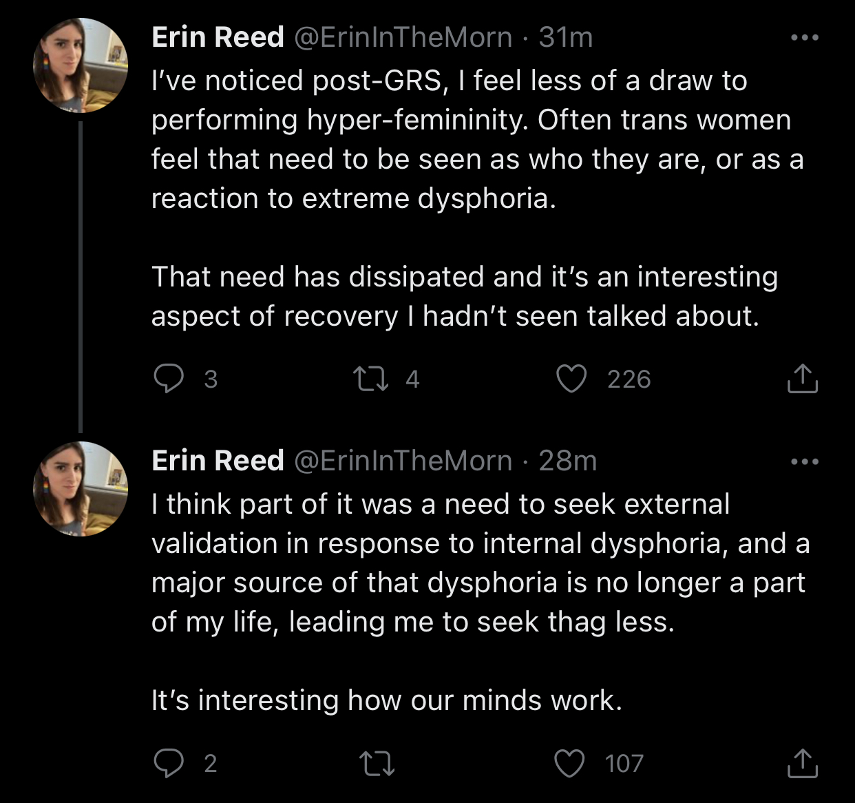855x803 pixels.
Task: Open @ErinInTheMorn handle on first tweet
Action: pos(403,37)
